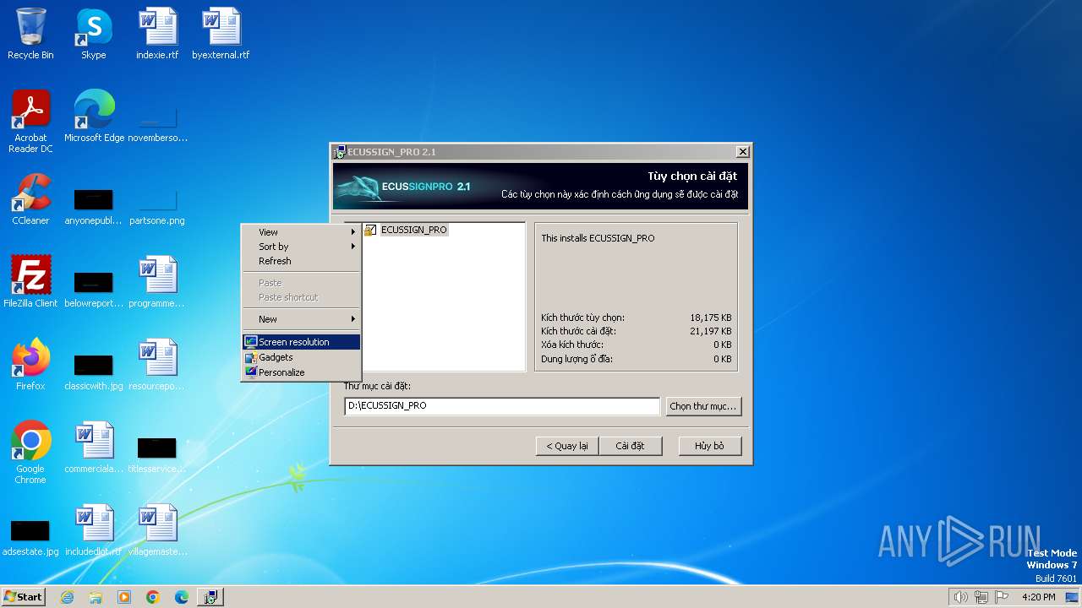Image resolution: width=1082 pixels, height=608 pixels.
Task: Select the novemberso... desktop file
Action: tap(157, 125)
